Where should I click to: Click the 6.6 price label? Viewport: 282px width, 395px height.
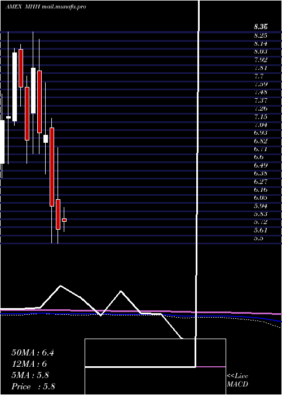click(x=259, y=157)
